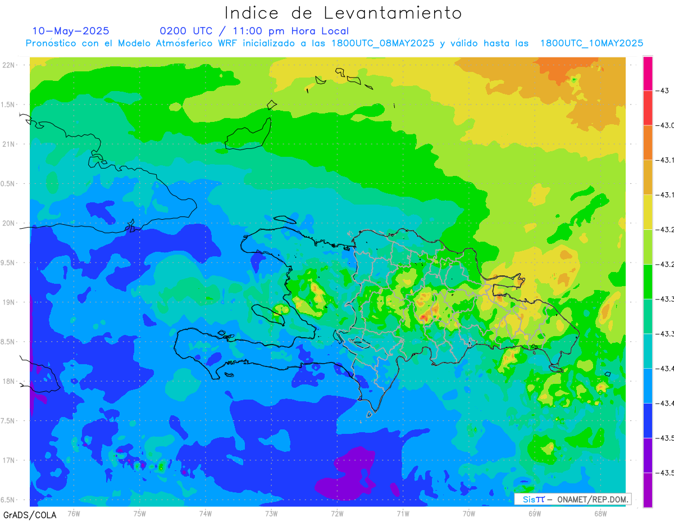Click the '72W' longitude axis label
The height and width of the screenshot is (521, 674).
(337, 513)
